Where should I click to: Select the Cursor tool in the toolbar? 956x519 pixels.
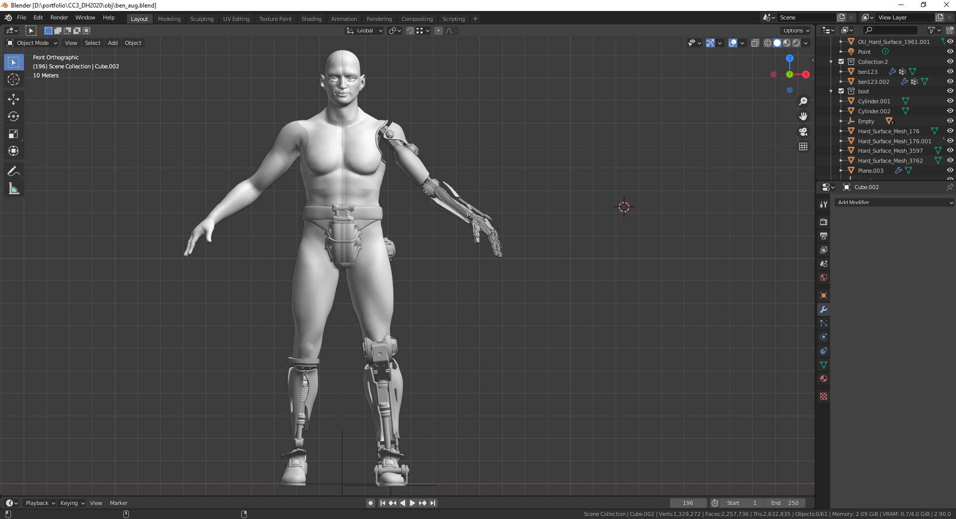click(x=13, y=79)
